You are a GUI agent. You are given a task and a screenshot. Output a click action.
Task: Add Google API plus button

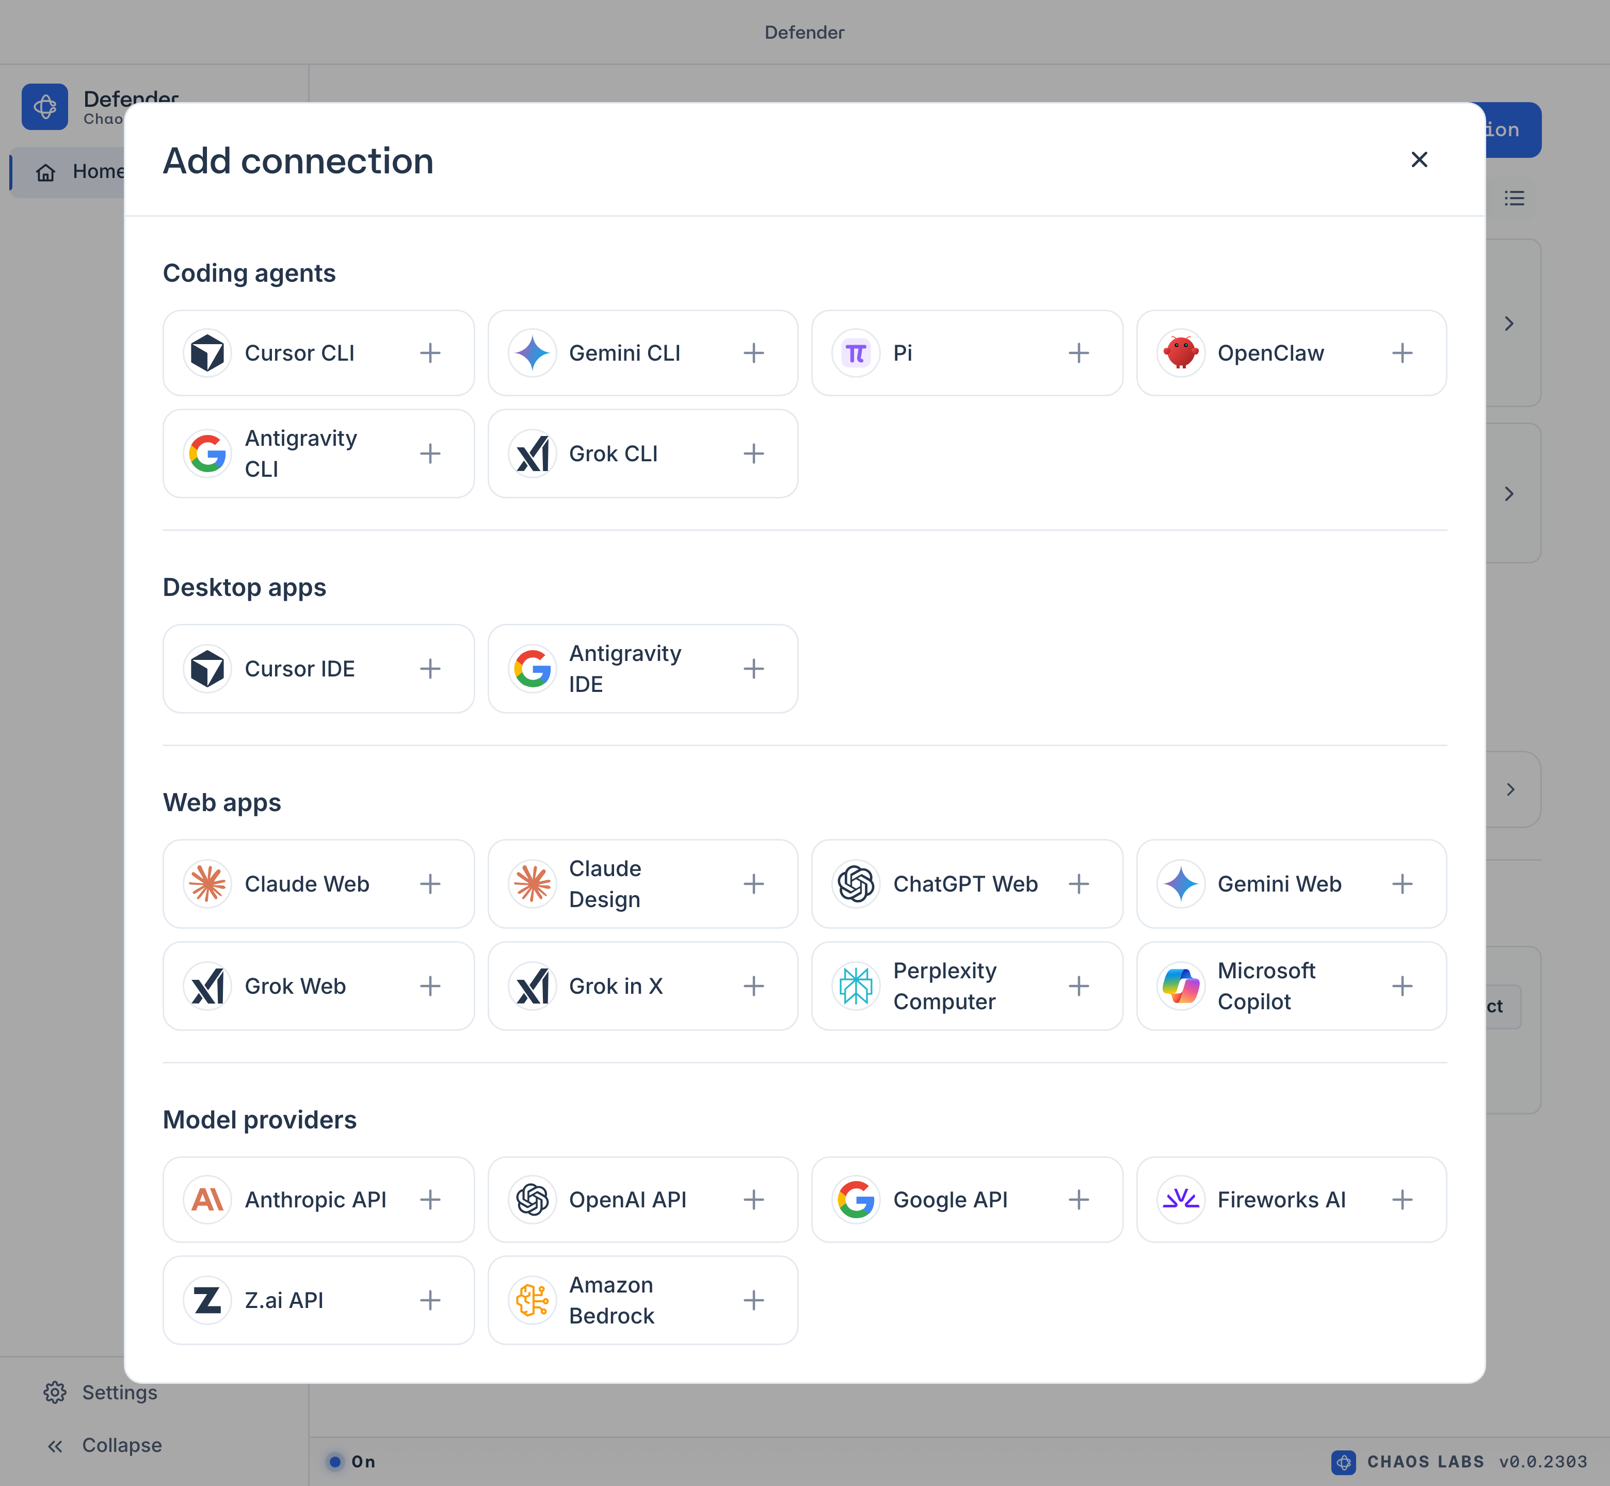(x=1078, y=1200)
